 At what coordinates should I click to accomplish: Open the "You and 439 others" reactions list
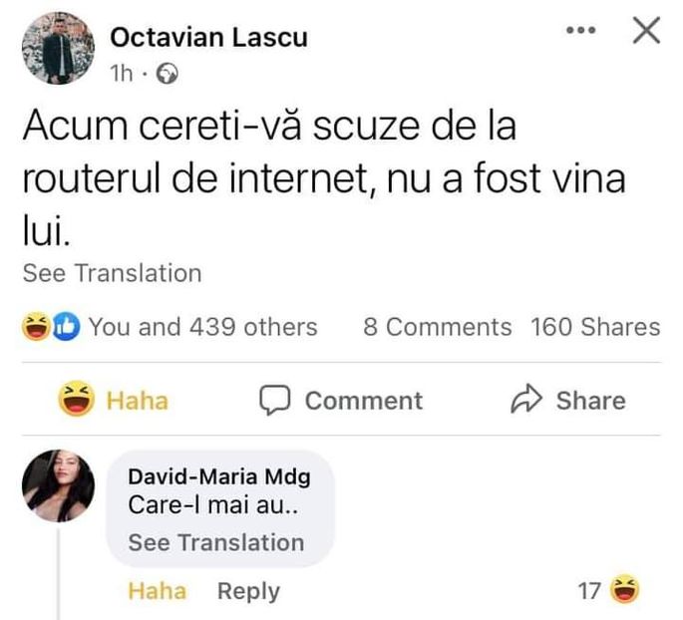coord(202,327)
